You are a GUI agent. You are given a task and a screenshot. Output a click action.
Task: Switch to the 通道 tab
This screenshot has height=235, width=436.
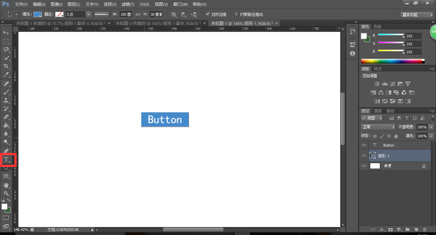click(378, 111)
